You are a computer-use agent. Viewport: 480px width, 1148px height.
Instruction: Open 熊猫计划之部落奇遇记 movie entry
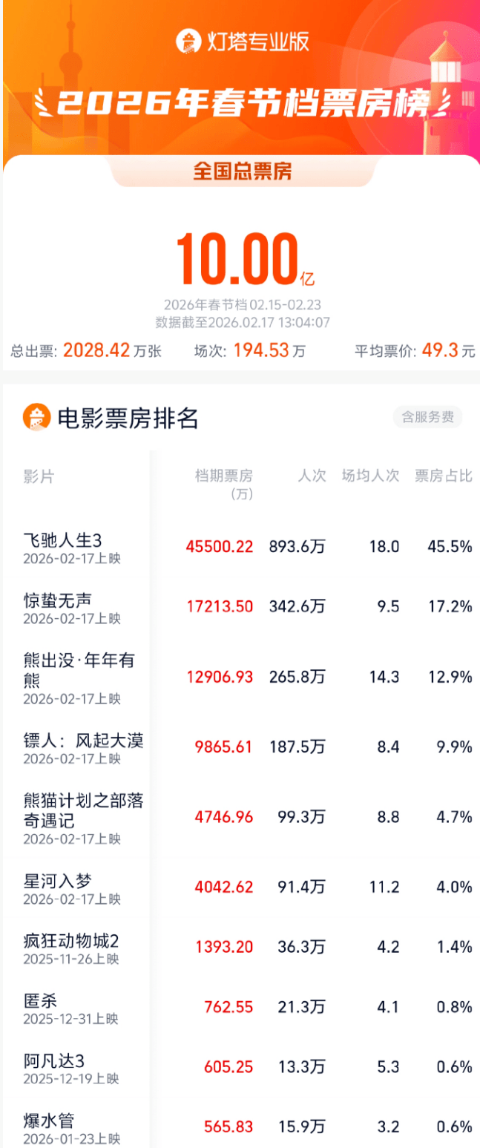coord(83,810)
